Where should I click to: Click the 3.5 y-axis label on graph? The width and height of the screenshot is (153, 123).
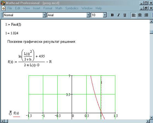[x=68, y=95]
